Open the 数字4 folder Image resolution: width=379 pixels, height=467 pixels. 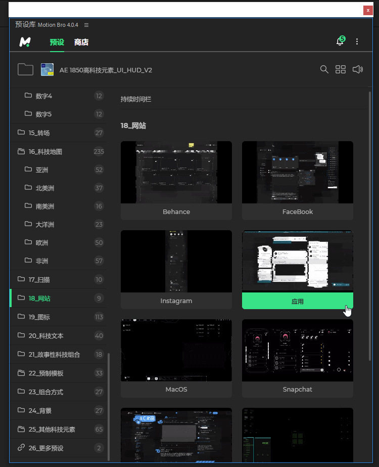[x=58, y=96]
